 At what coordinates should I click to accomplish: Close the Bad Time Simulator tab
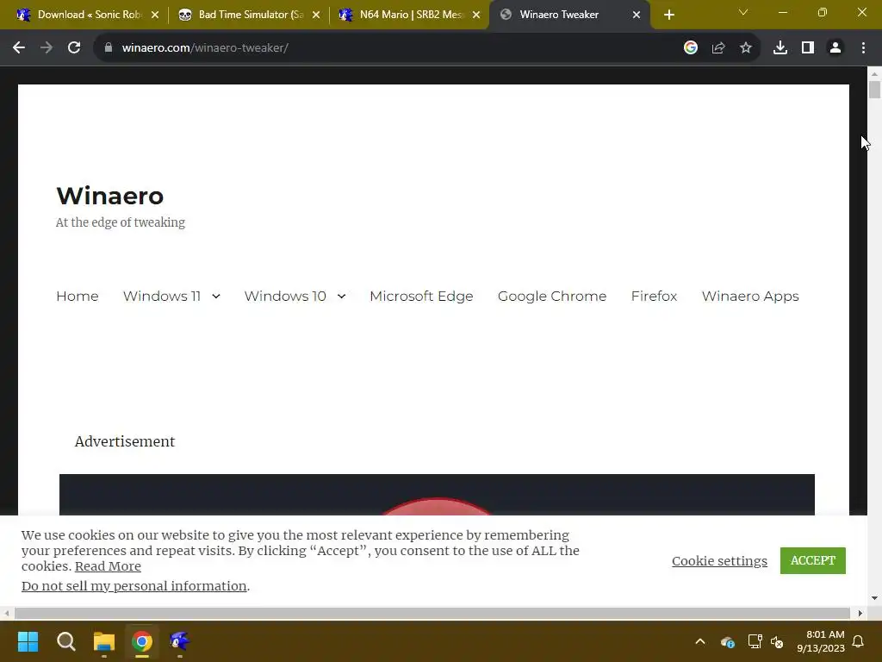[316, 15]
